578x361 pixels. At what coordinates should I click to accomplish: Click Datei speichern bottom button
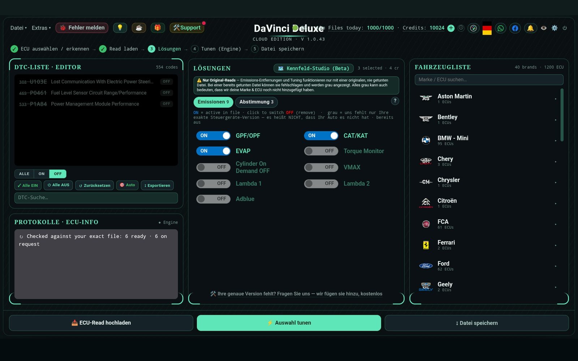[x=477, y=323]
